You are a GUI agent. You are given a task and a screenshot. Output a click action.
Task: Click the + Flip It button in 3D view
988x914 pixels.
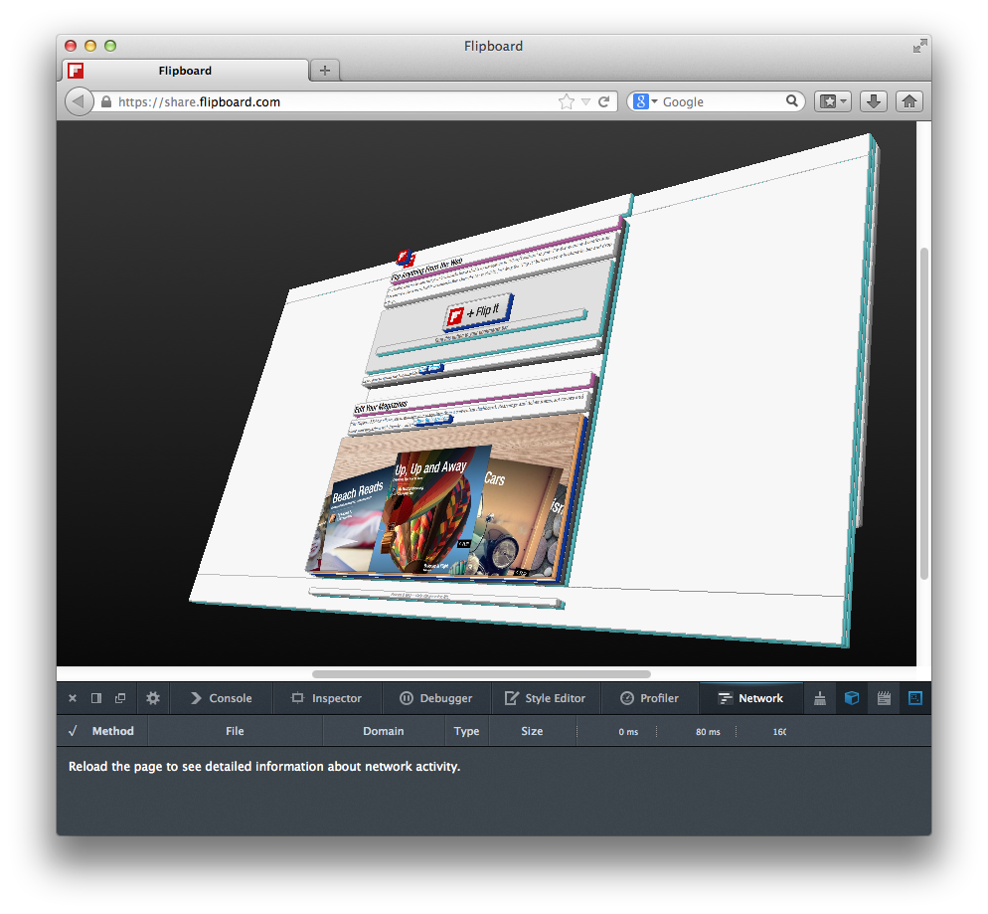pos(478,312)
